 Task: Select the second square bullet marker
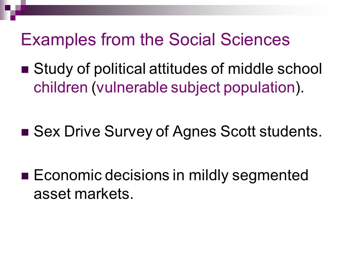(x=25, y=132)
